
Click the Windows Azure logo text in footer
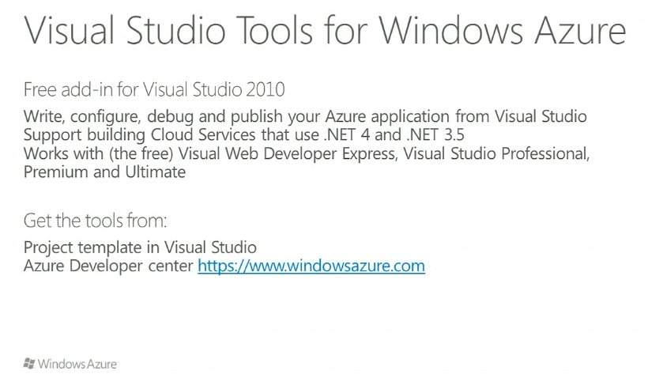[x=77, y=364]
